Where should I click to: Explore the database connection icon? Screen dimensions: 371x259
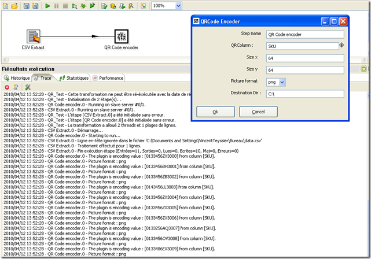(x=131, y=6)
